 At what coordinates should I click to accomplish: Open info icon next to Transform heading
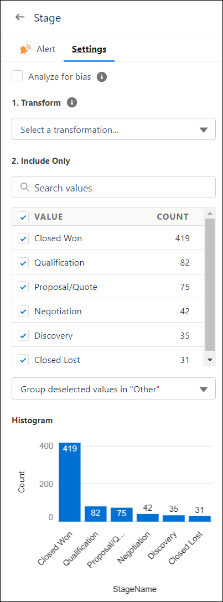pyautogui.click(x=72, y=102)
